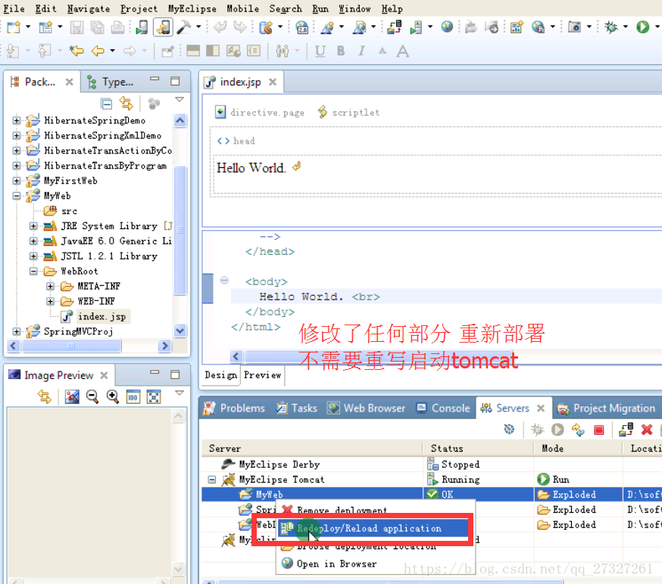Image resolution: width=662 pixels, height=584 pixels.
Task: Click the Run server icon in Servers toolbar
Action: coord(557,430)
